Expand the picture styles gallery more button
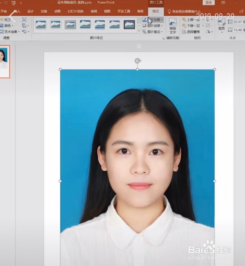 pyautogui.click(x=139, y=31)
